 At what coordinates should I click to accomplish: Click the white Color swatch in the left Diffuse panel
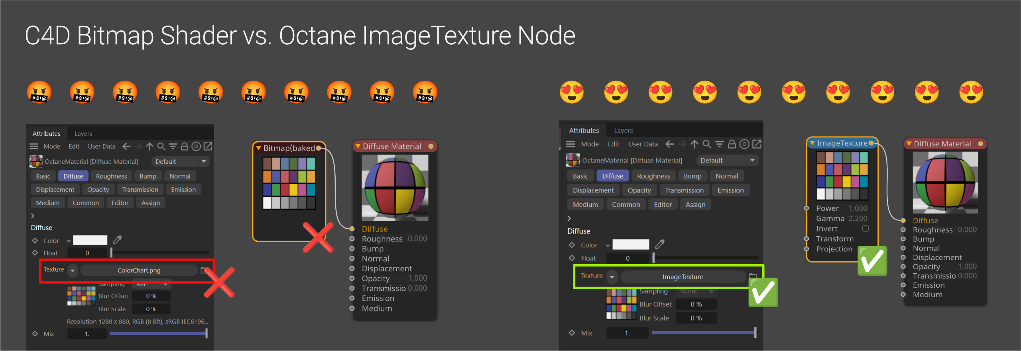pyautogui.click(x=90, y=240)
